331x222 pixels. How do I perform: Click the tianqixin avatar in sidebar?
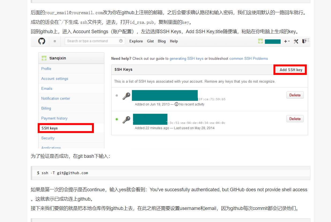click(x=44, y=58)
